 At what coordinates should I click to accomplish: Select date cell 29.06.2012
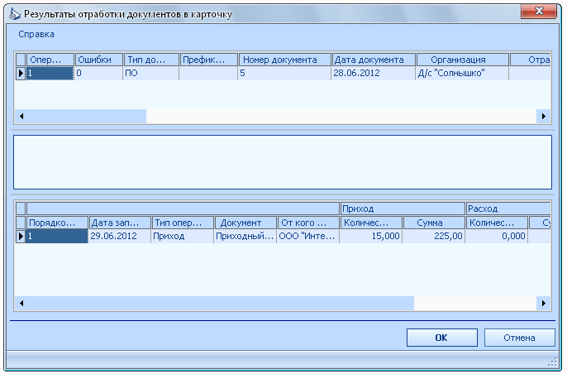click(x=119, y=236)
